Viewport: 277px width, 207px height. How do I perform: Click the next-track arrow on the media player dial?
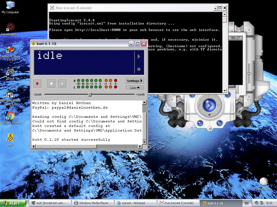click(219, 106)
